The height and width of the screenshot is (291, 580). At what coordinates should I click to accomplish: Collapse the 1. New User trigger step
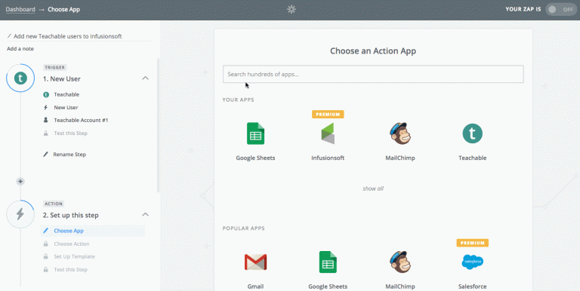pos(146,78)
